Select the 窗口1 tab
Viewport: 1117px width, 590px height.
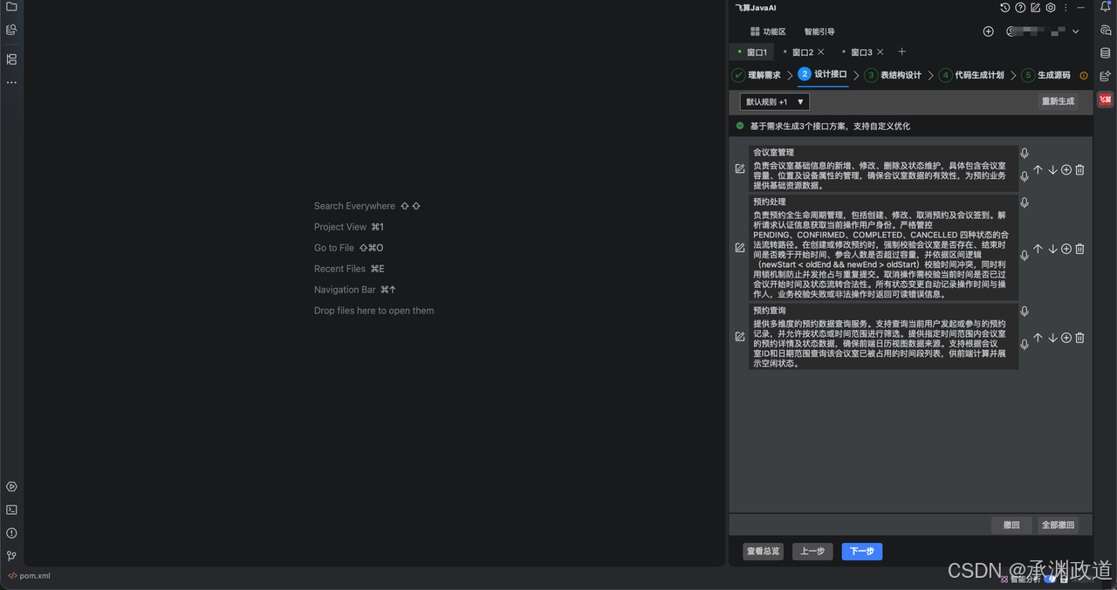tap(752, 52)
